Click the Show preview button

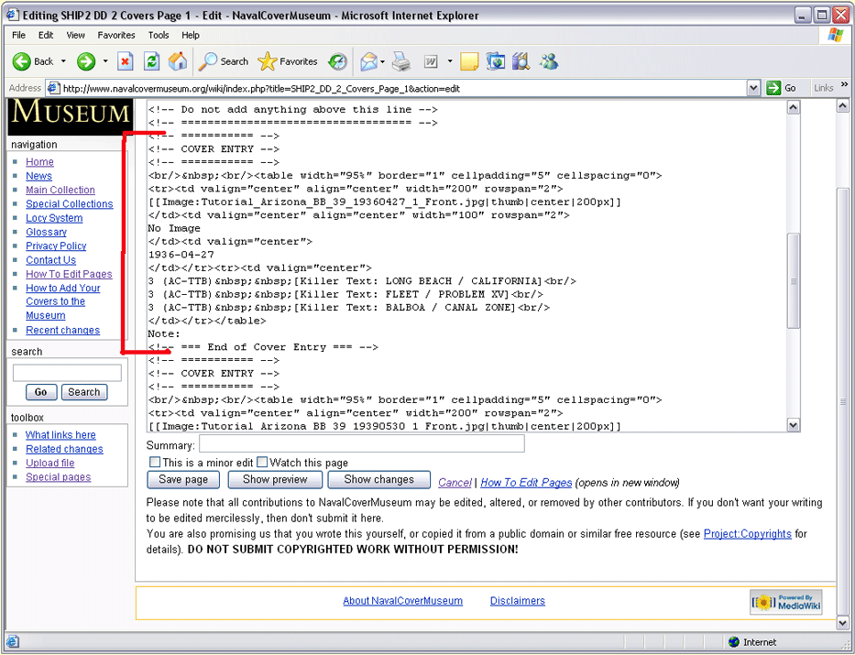click(x=275, y=479)
